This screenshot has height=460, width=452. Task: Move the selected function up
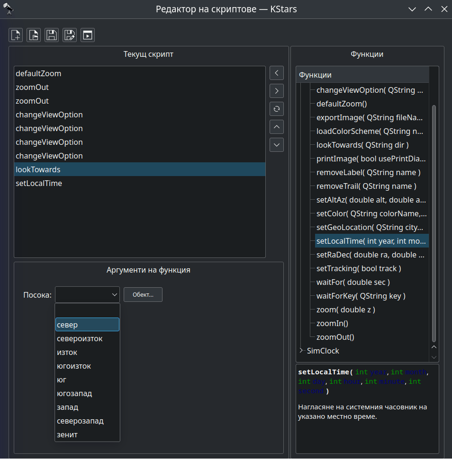point(277,127)
